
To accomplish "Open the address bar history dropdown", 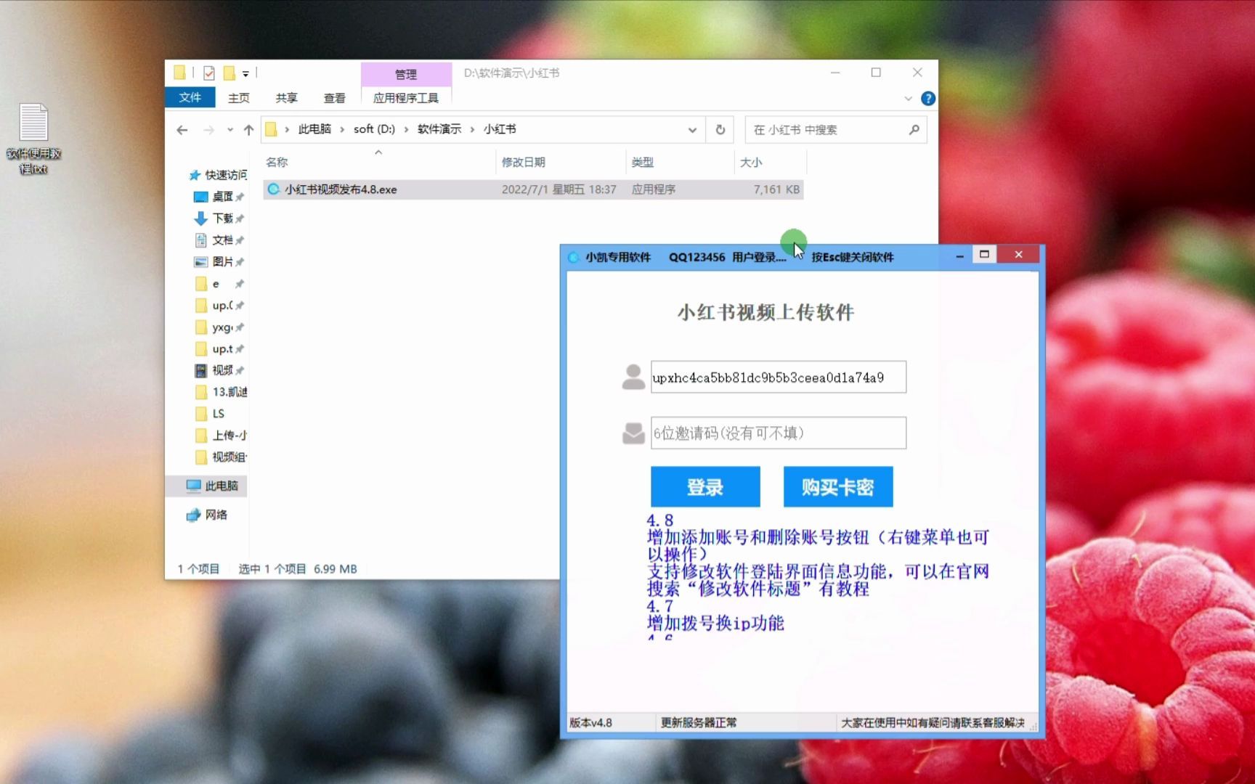I will tap(692, 129).
